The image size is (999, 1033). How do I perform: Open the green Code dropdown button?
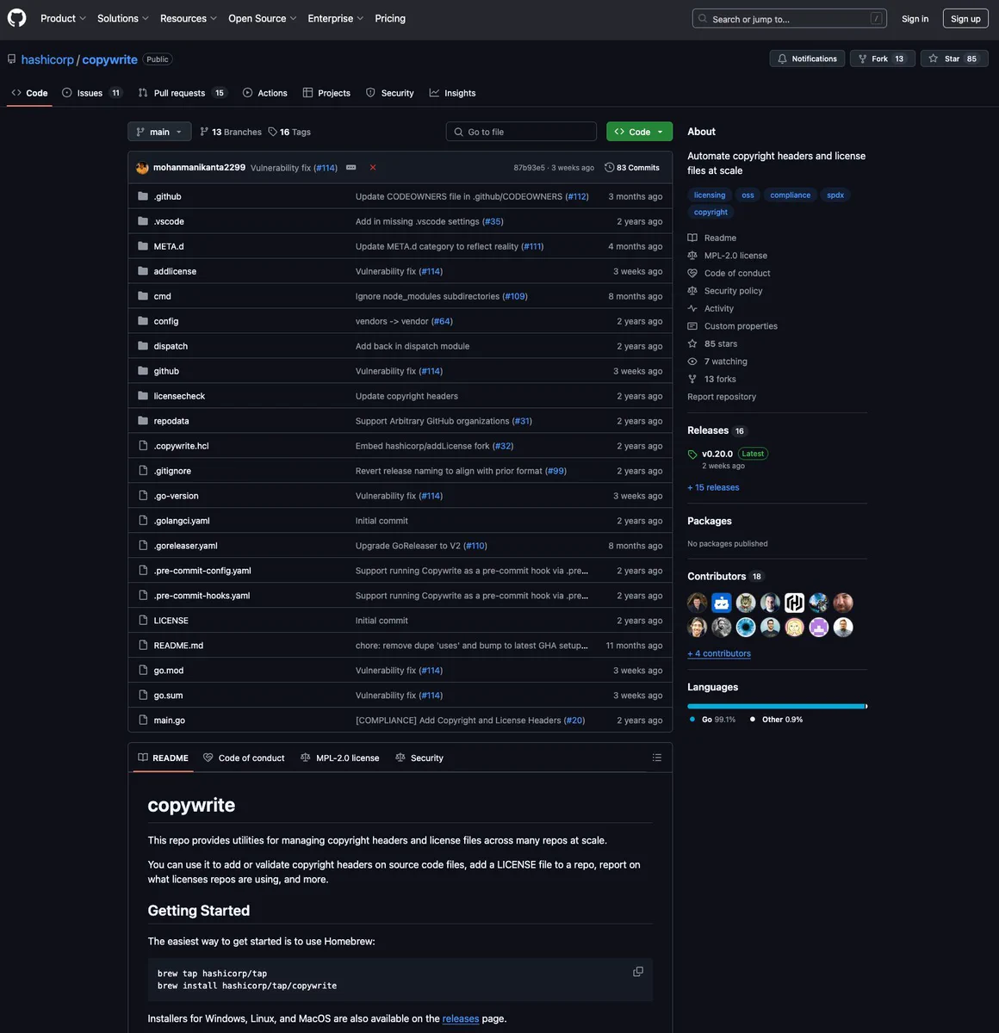(639, 132)
